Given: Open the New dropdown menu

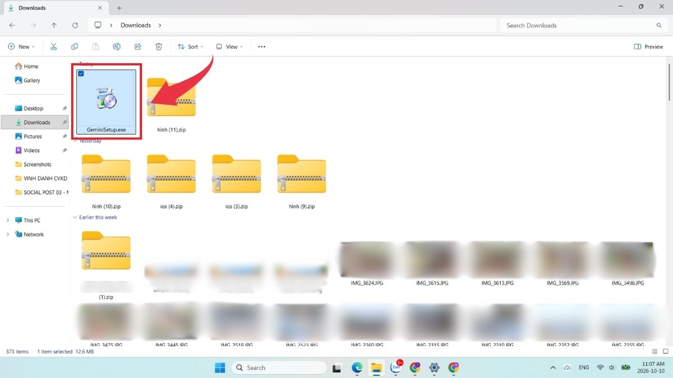Looking at the screenshot, I should point(21,46).
